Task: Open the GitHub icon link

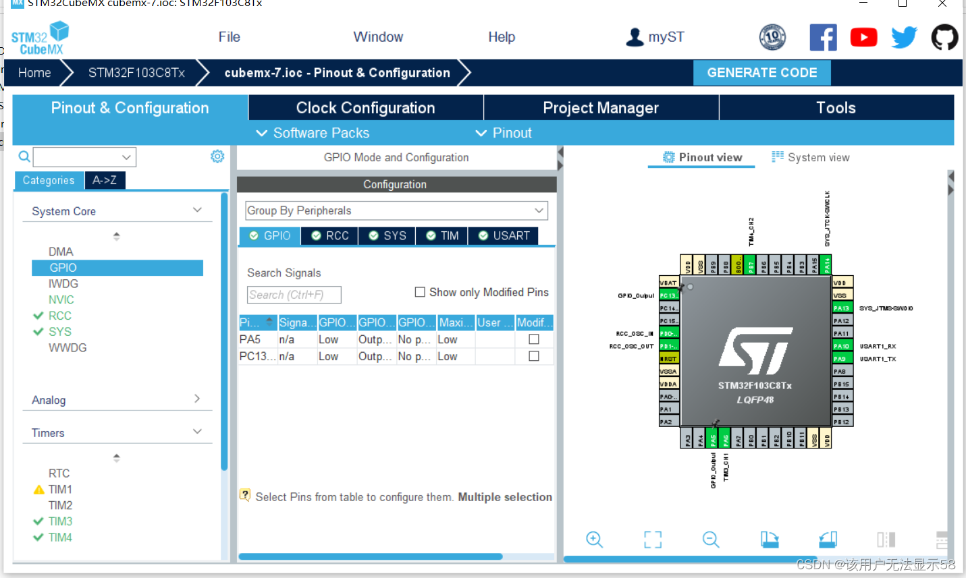Action: click(944, 37)
